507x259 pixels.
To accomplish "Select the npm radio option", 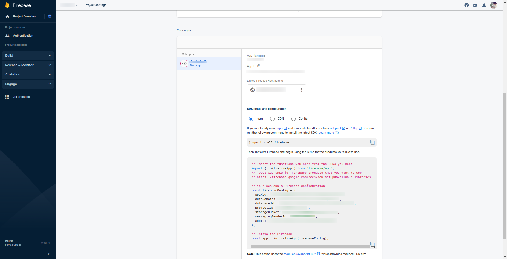I will [x=251, y=119].
